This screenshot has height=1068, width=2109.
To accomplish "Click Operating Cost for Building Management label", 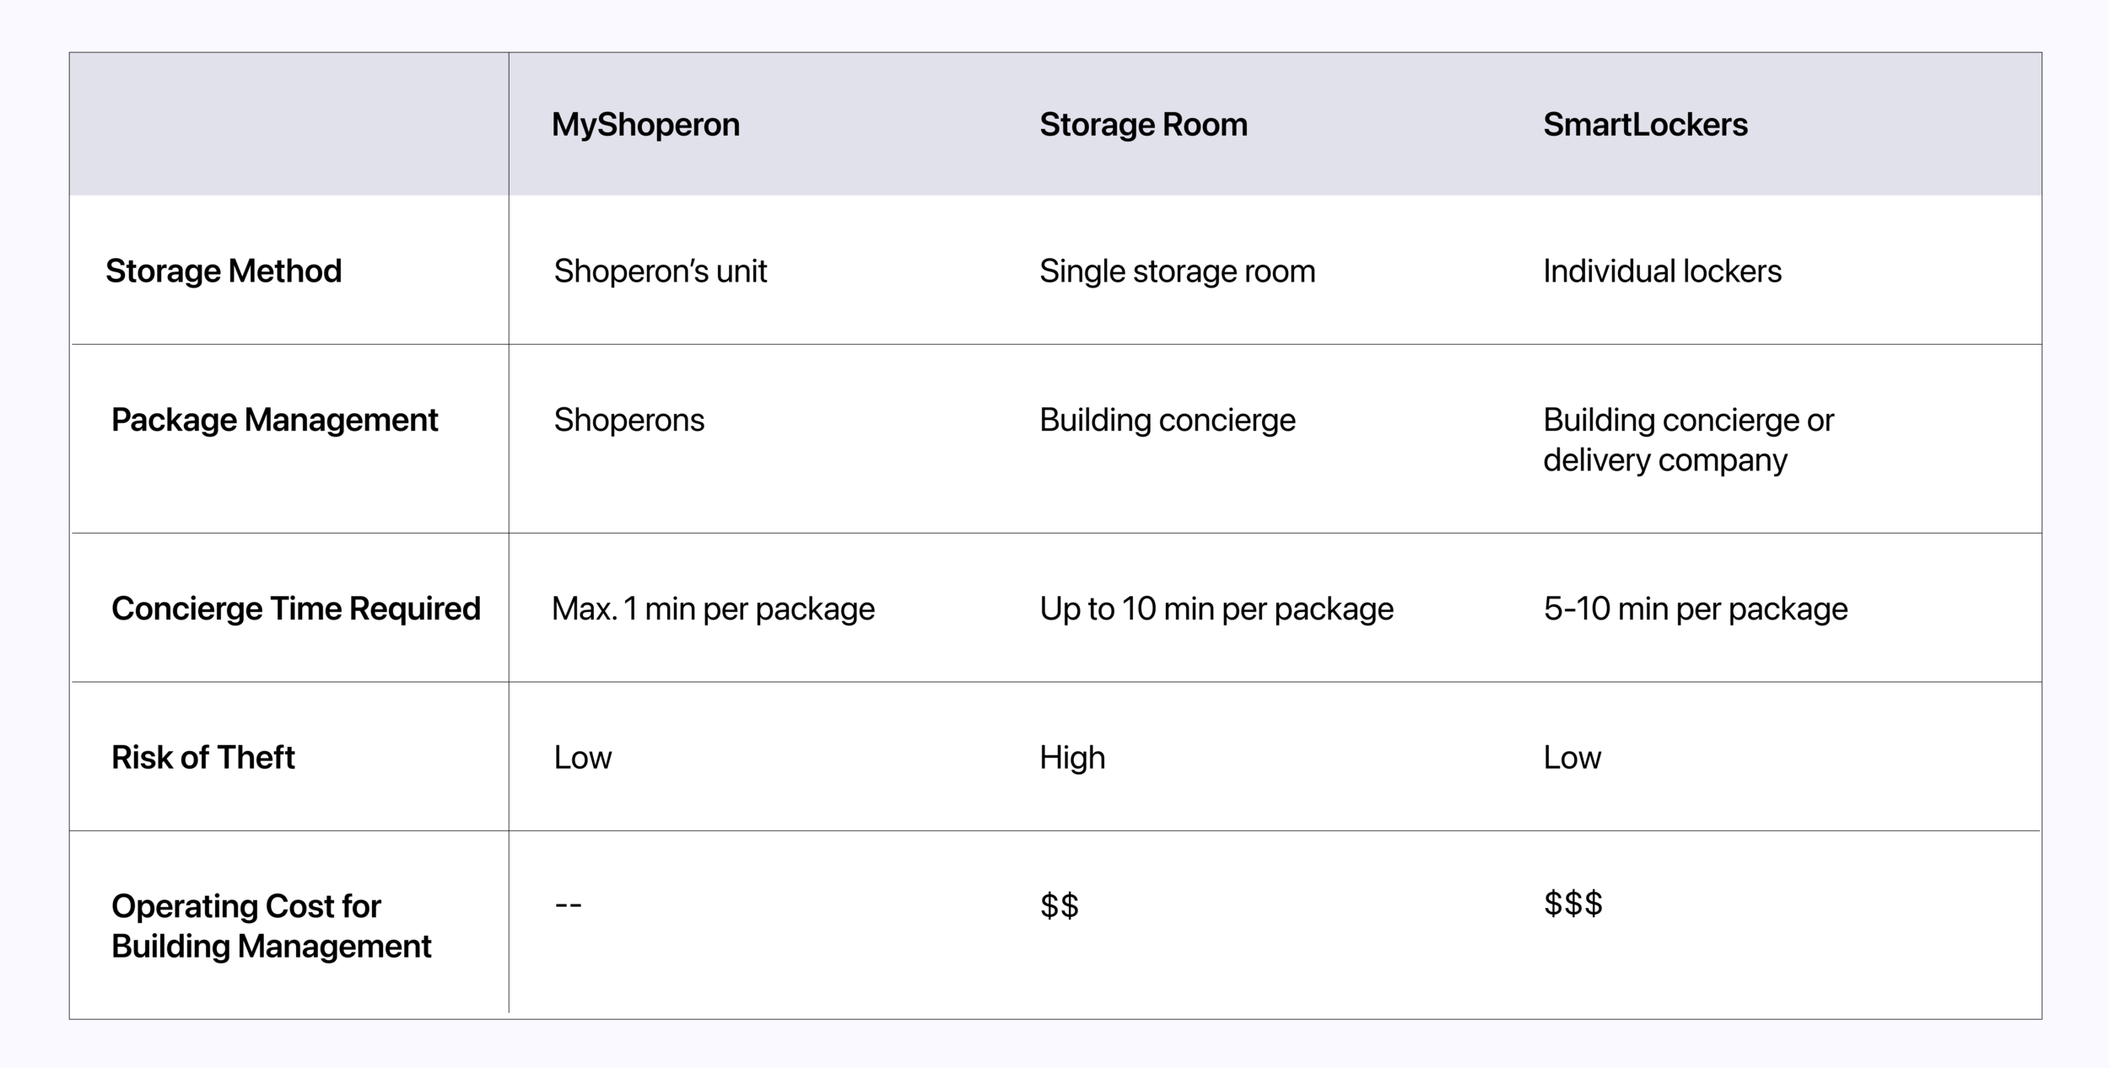I will pyautogui.click(x=270, y=926).
